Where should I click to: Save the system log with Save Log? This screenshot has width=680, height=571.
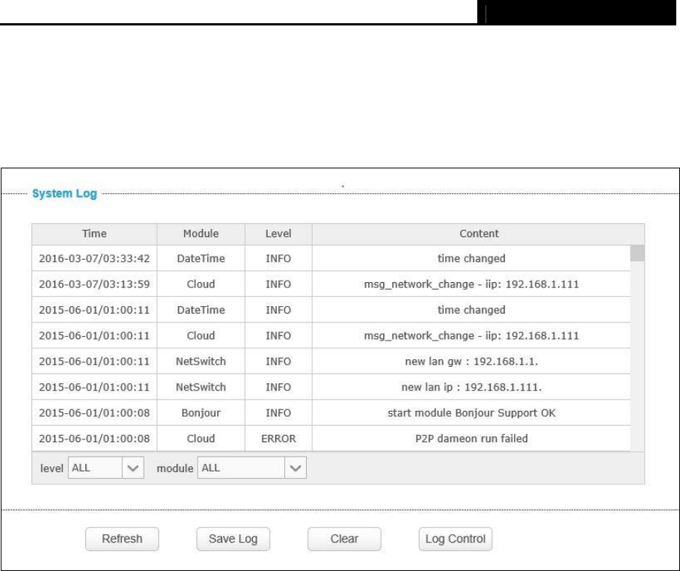click(233, 539)
